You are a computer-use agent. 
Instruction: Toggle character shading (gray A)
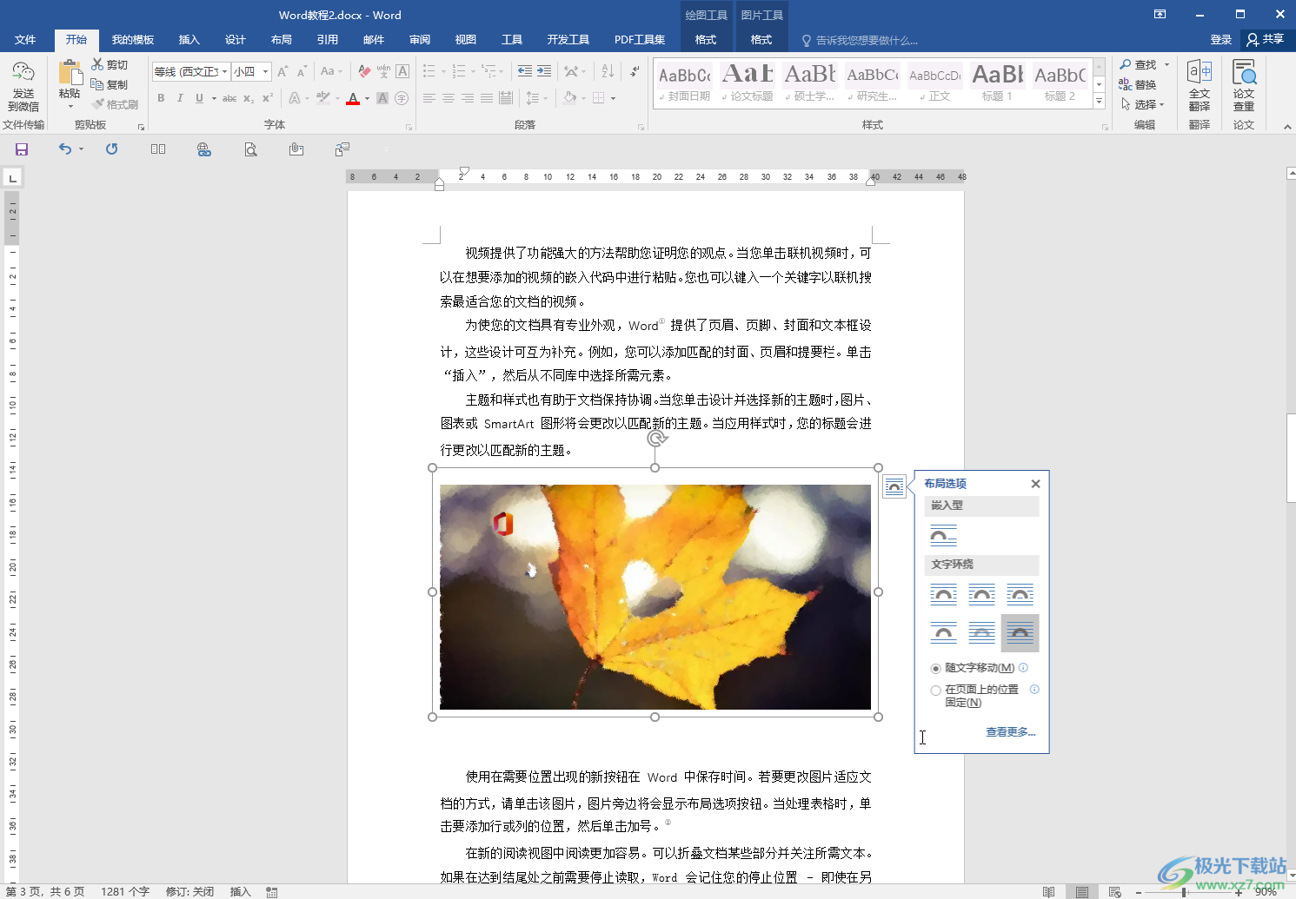tap(382, 98)
